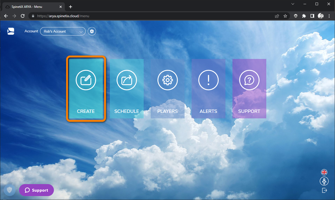Viewport: 335px width, 200px height.
Task: Open the Rob's Account dropdown
Action: 62,31
